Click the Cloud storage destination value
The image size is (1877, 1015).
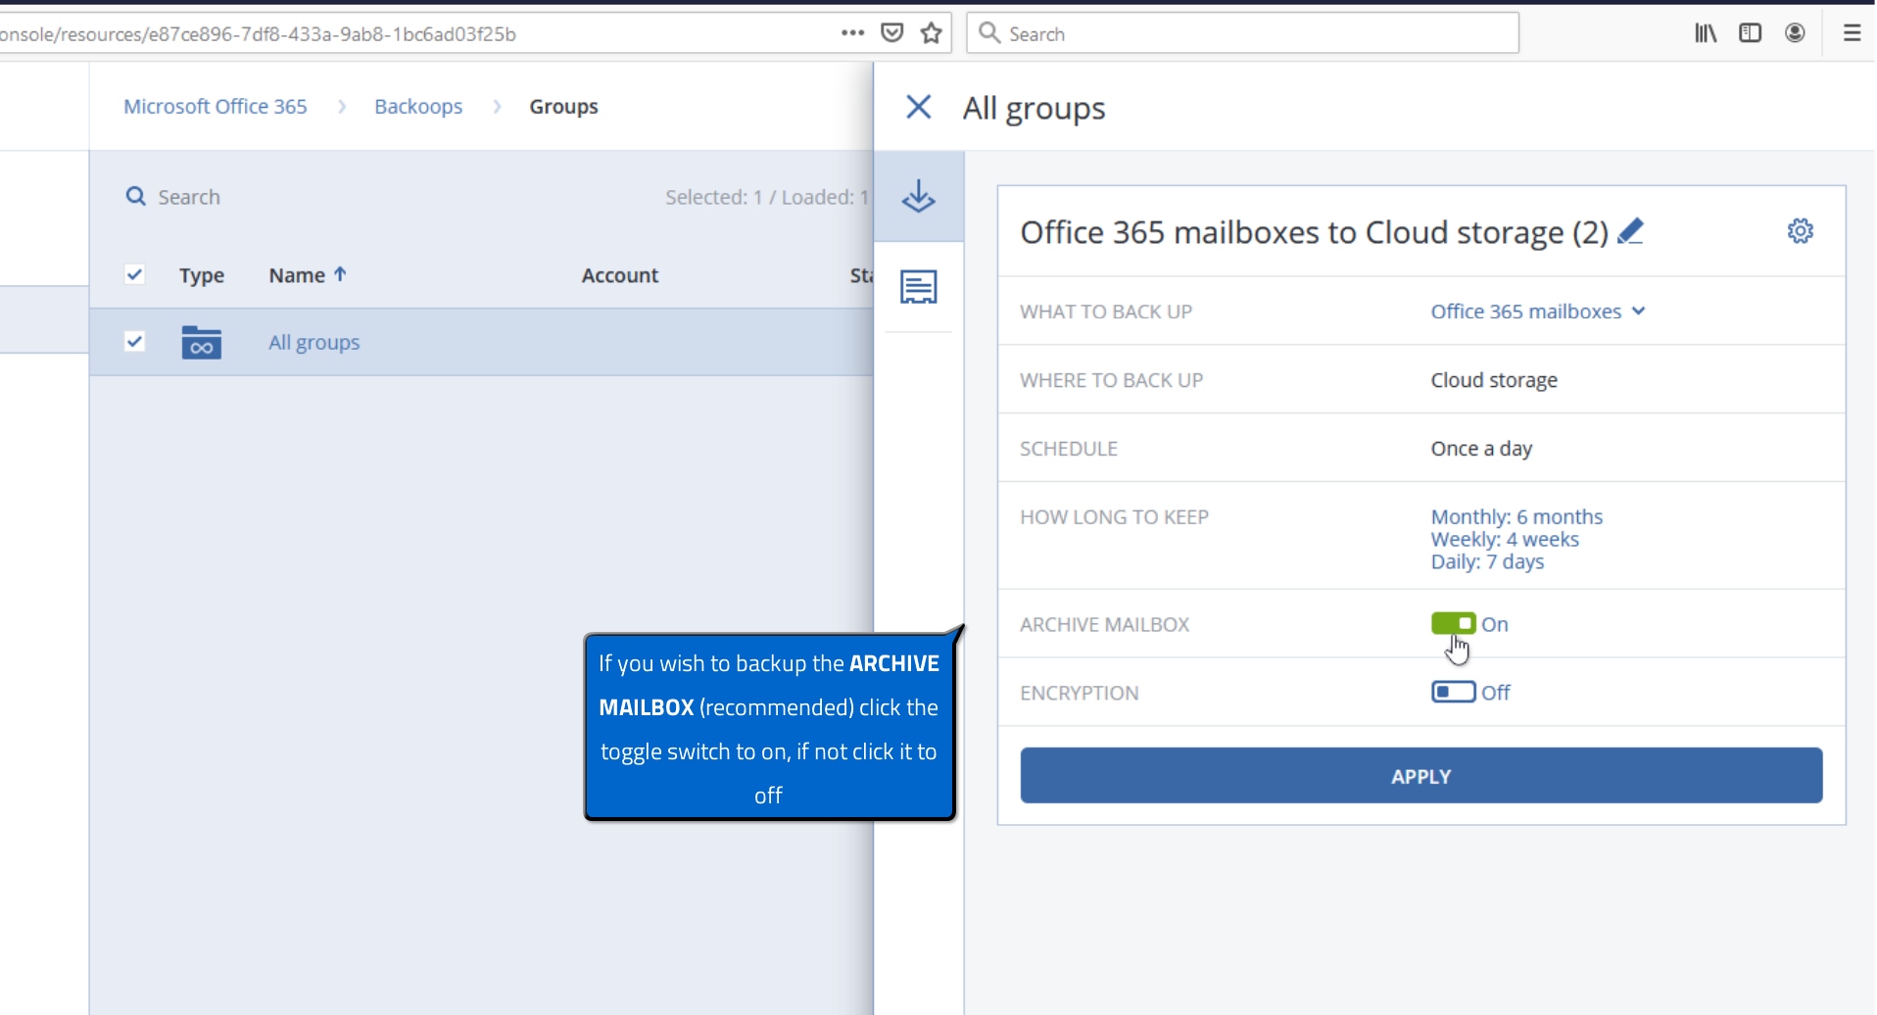click(x=1494, y=380)
